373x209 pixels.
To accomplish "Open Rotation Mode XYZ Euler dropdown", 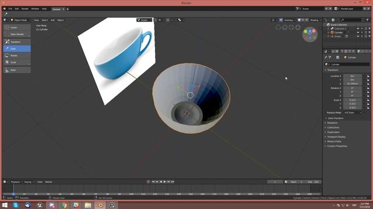I will (x=353, y=113).
